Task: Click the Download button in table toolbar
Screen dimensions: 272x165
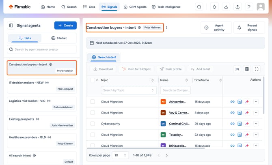Action: coord(103,69)
